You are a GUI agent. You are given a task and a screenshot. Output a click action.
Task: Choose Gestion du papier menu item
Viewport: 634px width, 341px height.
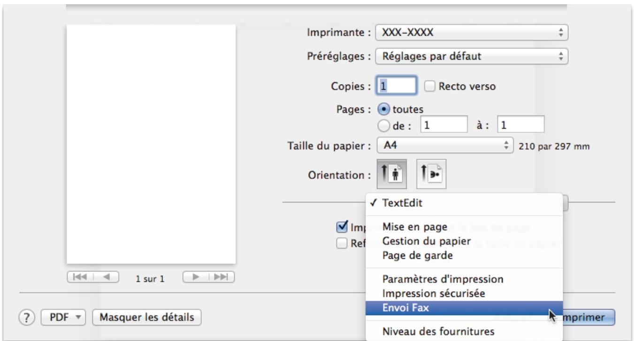(x=464, y=241)
